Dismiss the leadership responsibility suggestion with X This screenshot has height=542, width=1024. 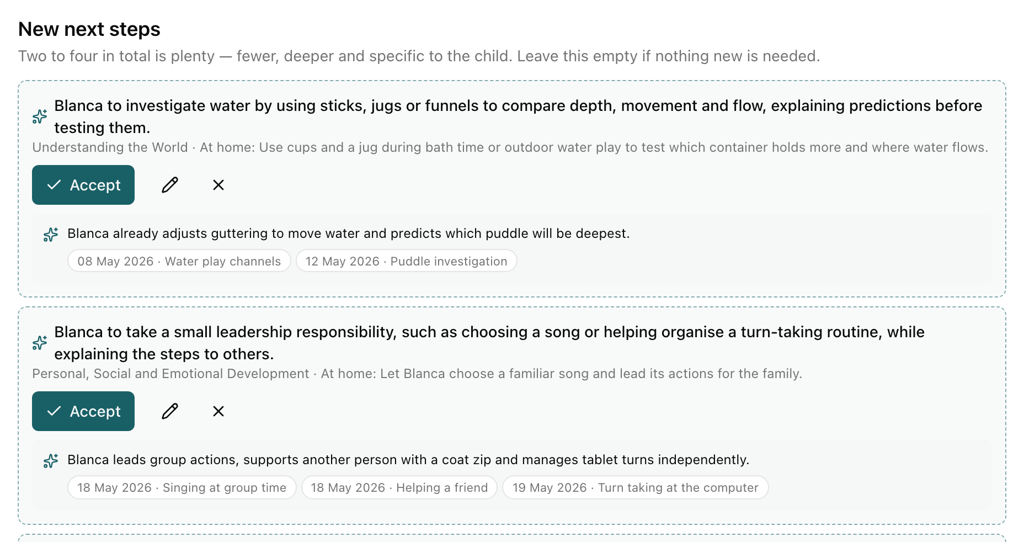[x=218, y=411]
